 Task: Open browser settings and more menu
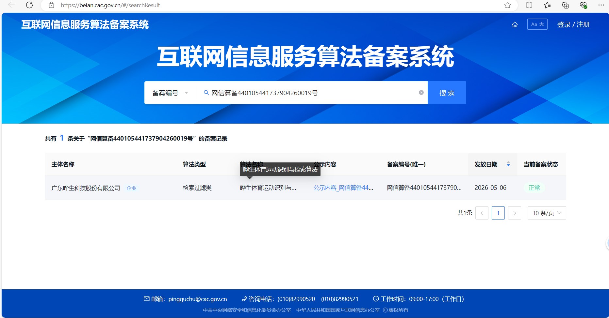[x=601, y=5]
